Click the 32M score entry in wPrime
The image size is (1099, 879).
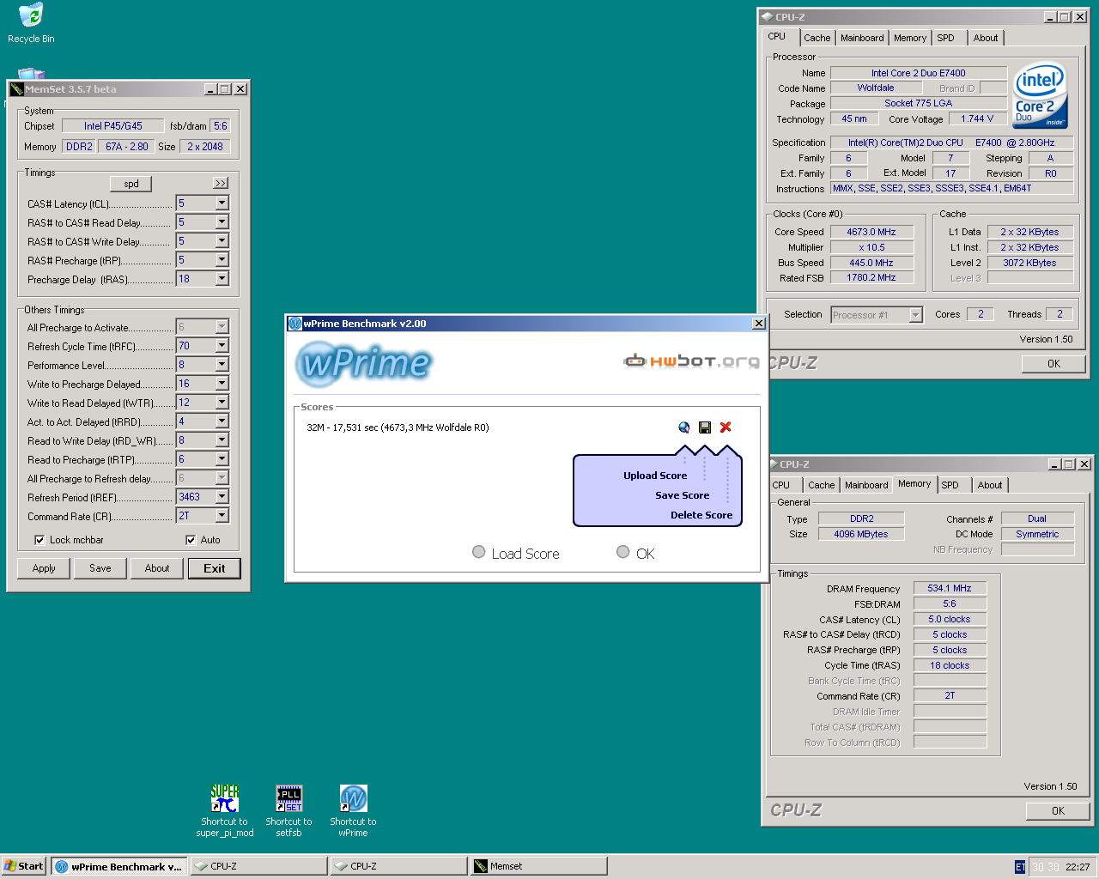click(x=398, y=427)
